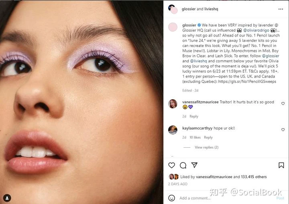Image resolution: width=289 pixels, height=204 pixels.
Task: Open livieshq profile in post header
Action: [x=211, y=9]
